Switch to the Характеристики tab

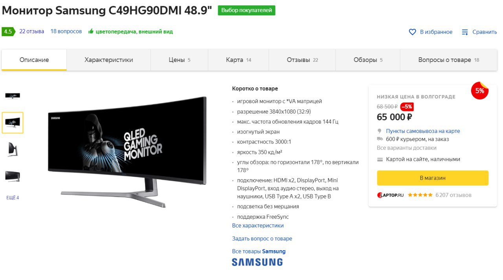[109, 60]
